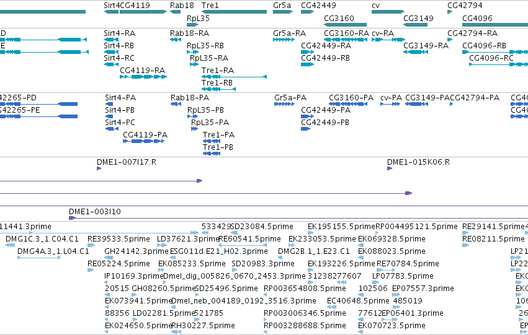The image size is (528, 335).
Task: Select transcript Sirt4-RA
Action: point(112,40)
